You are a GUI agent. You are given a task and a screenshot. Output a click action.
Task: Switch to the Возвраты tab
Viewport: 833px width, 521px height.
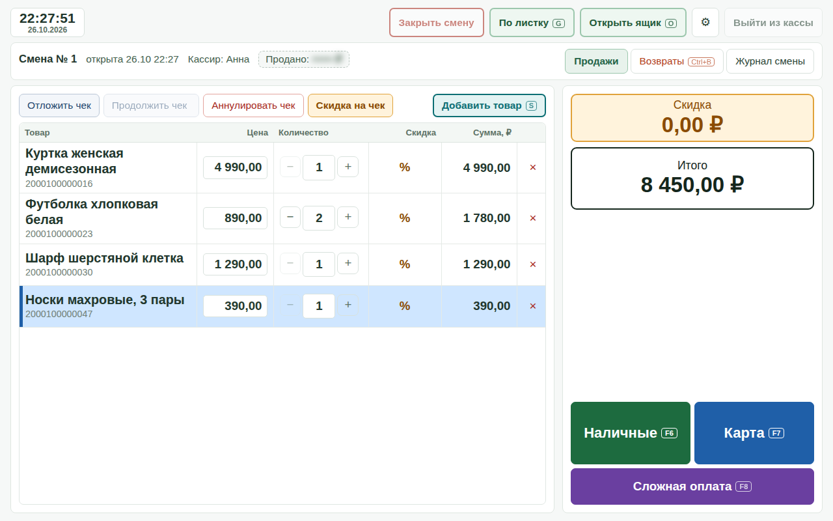[x=677, y=61]
